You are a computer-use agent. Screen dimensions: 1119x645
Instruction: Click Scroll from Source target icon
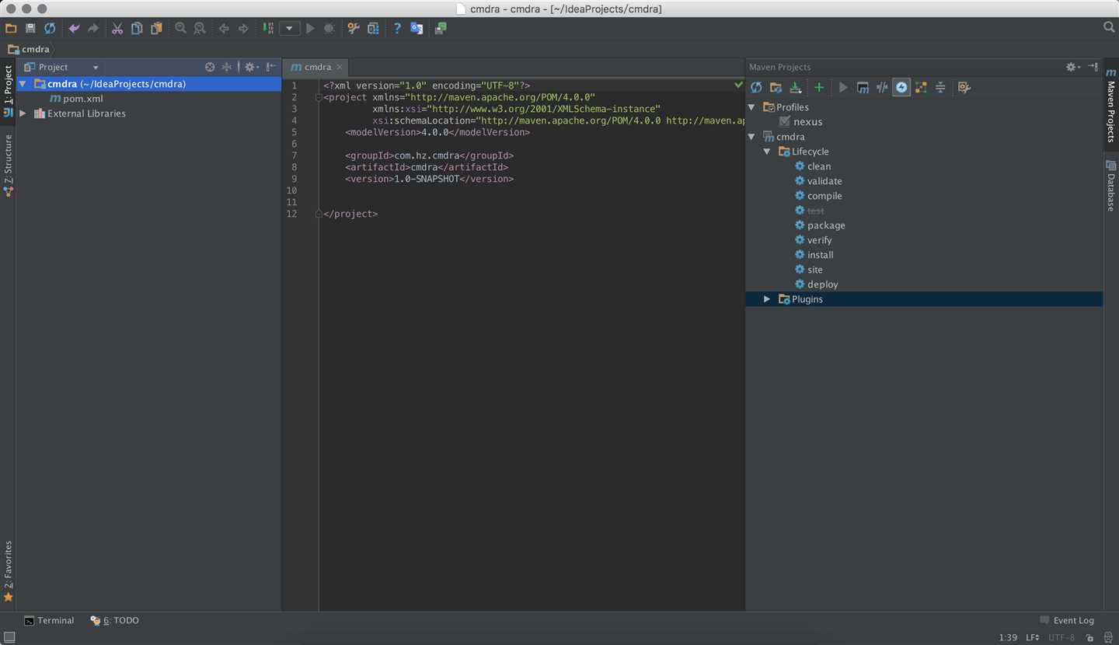coord(210,67)
